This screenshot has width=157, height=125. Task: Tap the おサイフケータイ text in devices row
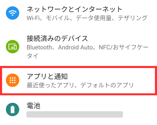[x=130, y=47]
